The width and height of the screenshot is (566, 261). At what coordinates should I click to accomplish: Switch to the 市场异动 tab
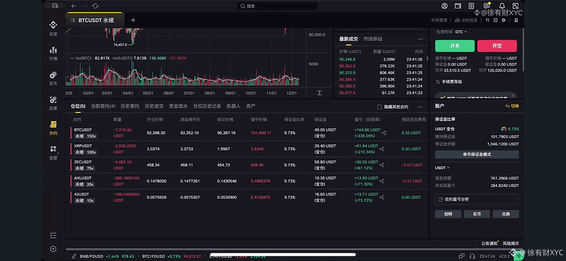(x=373, y=39)
